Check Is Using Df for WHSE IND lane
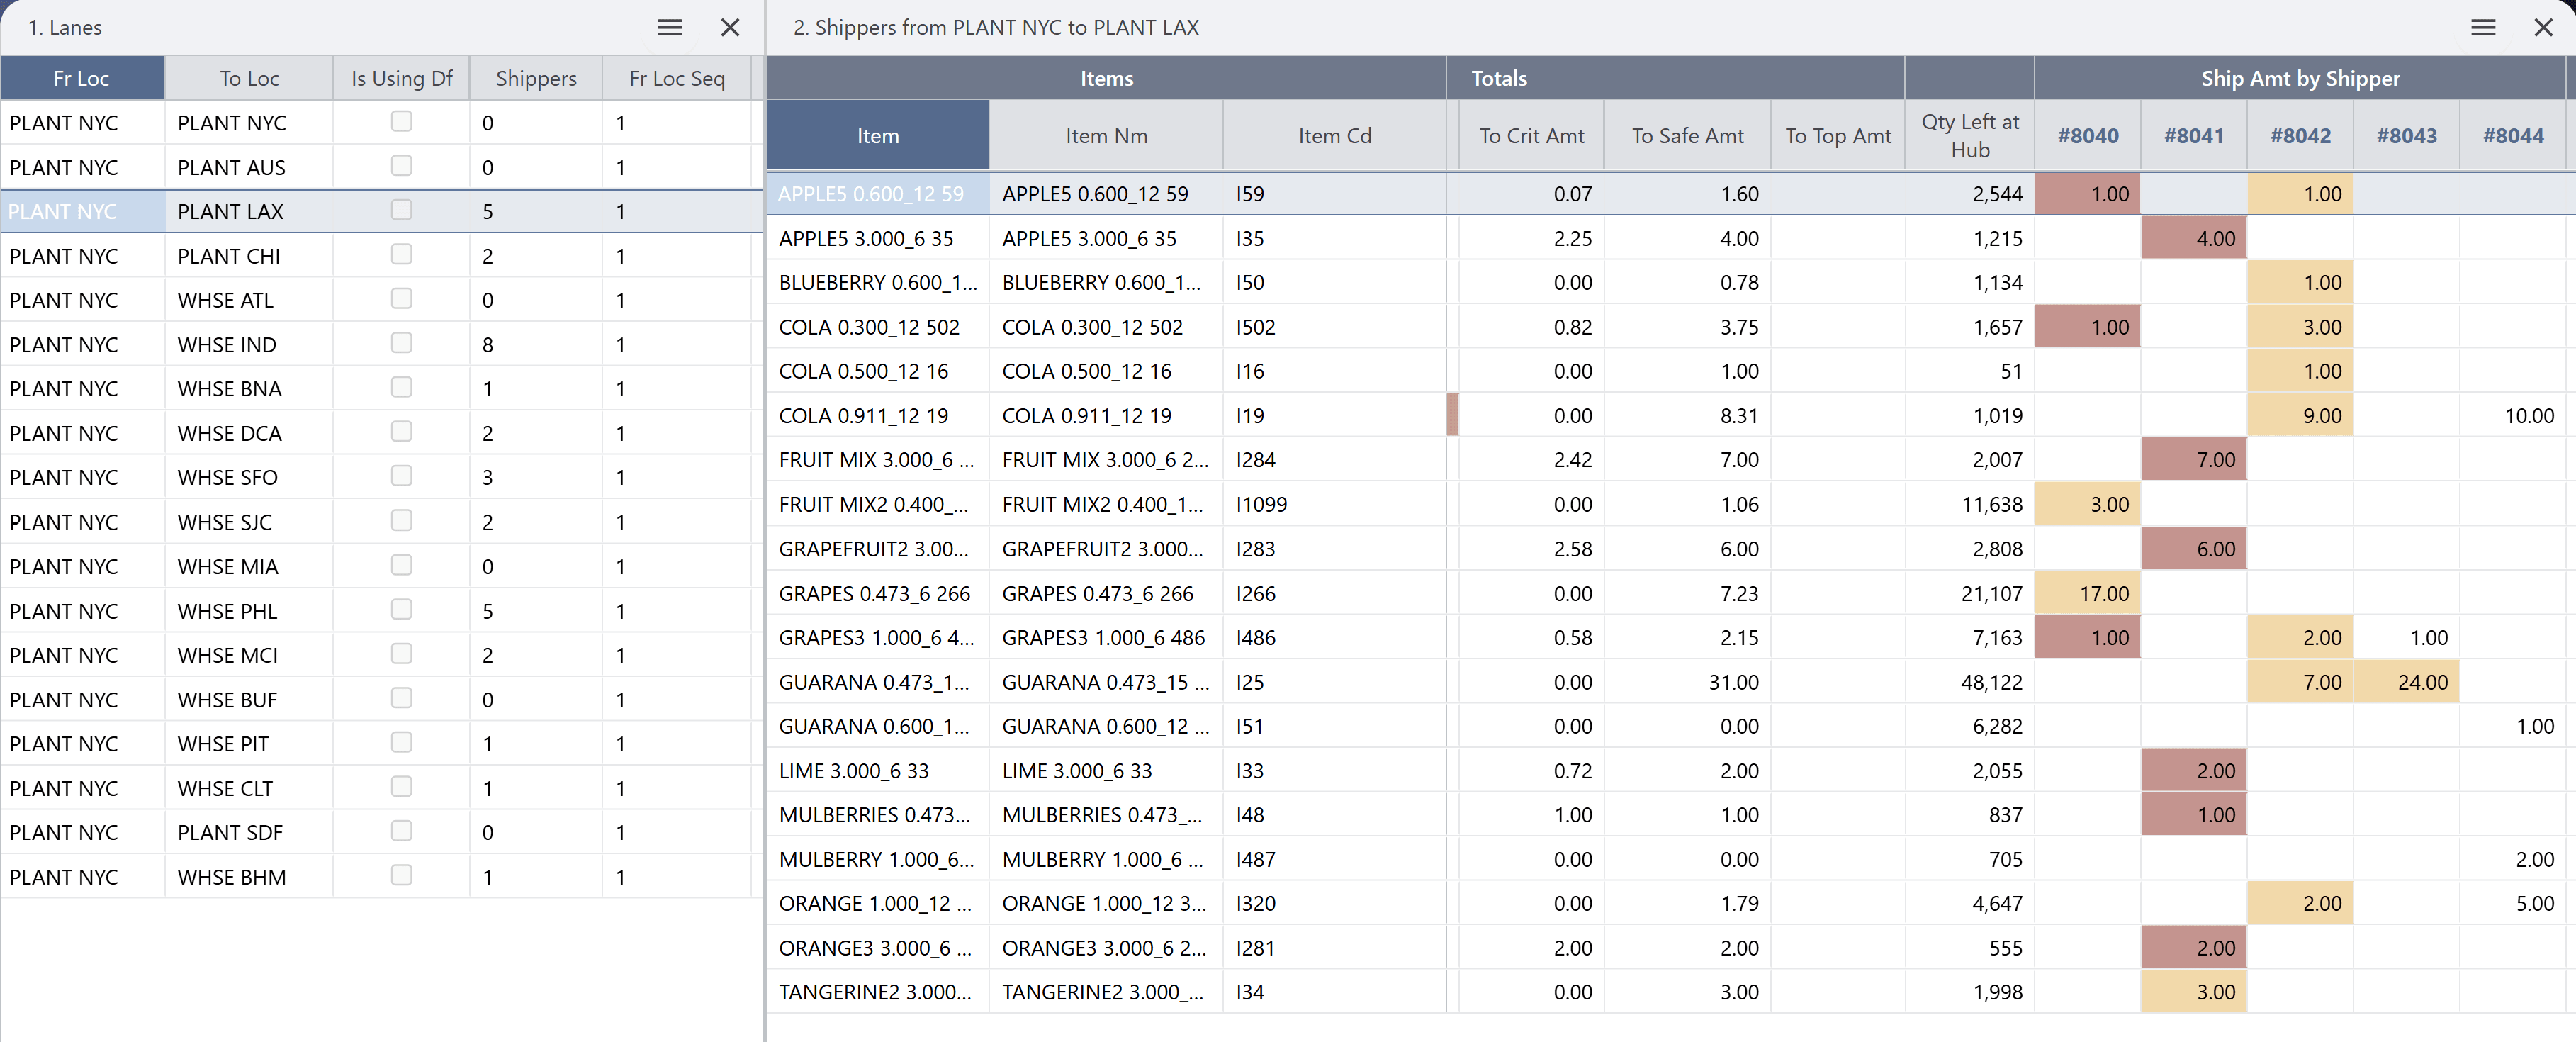The height and width of the screenshot is (1042, 2576). pos(401,343)
